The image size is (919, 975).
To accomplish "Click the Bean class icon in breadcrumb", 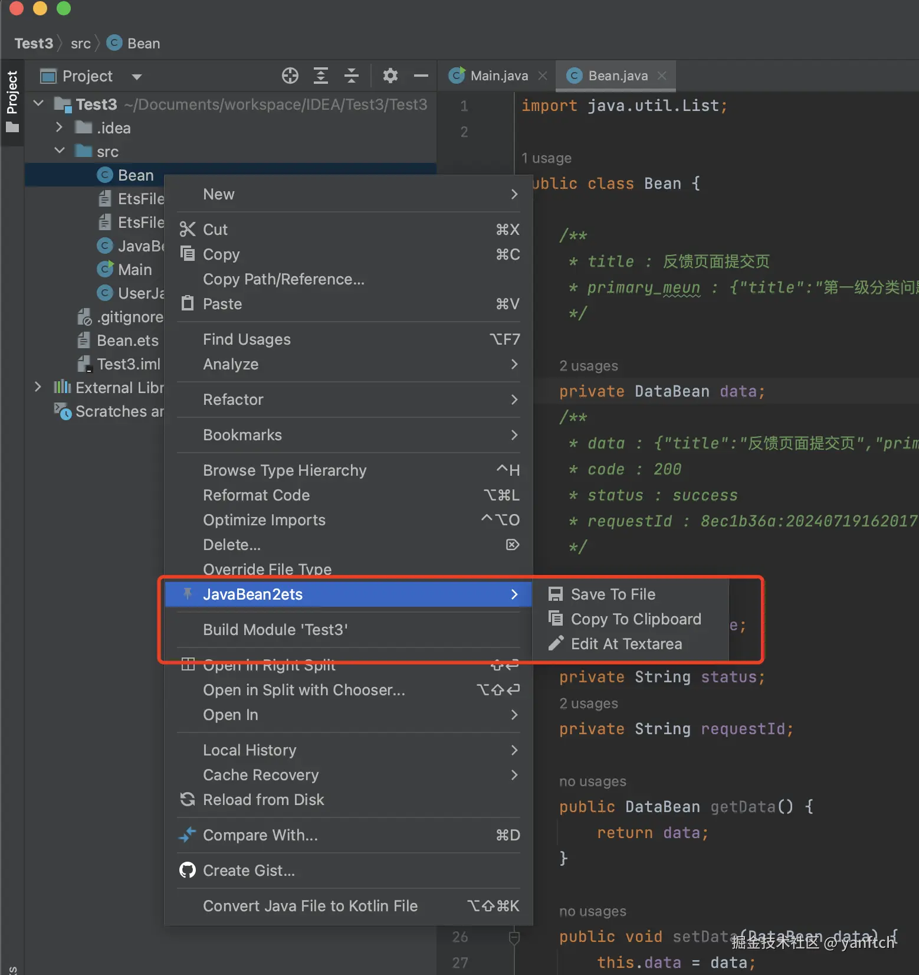I will pyautogui.click(x=114, y=43).
